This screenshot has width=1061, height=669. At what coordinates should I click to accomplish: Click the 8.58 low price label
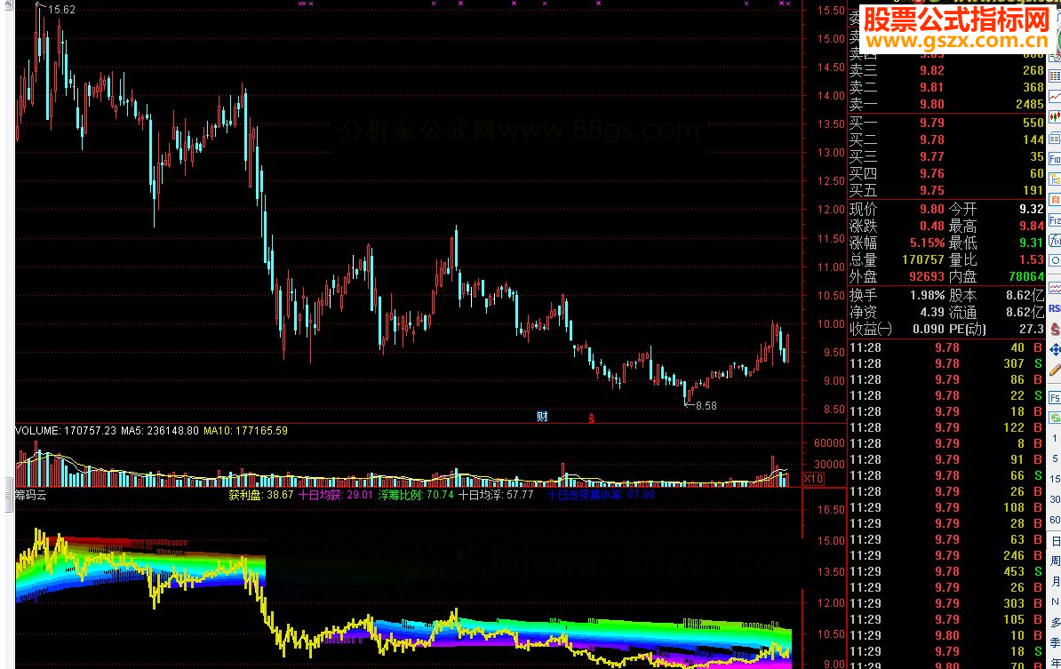tap(706, 406)
